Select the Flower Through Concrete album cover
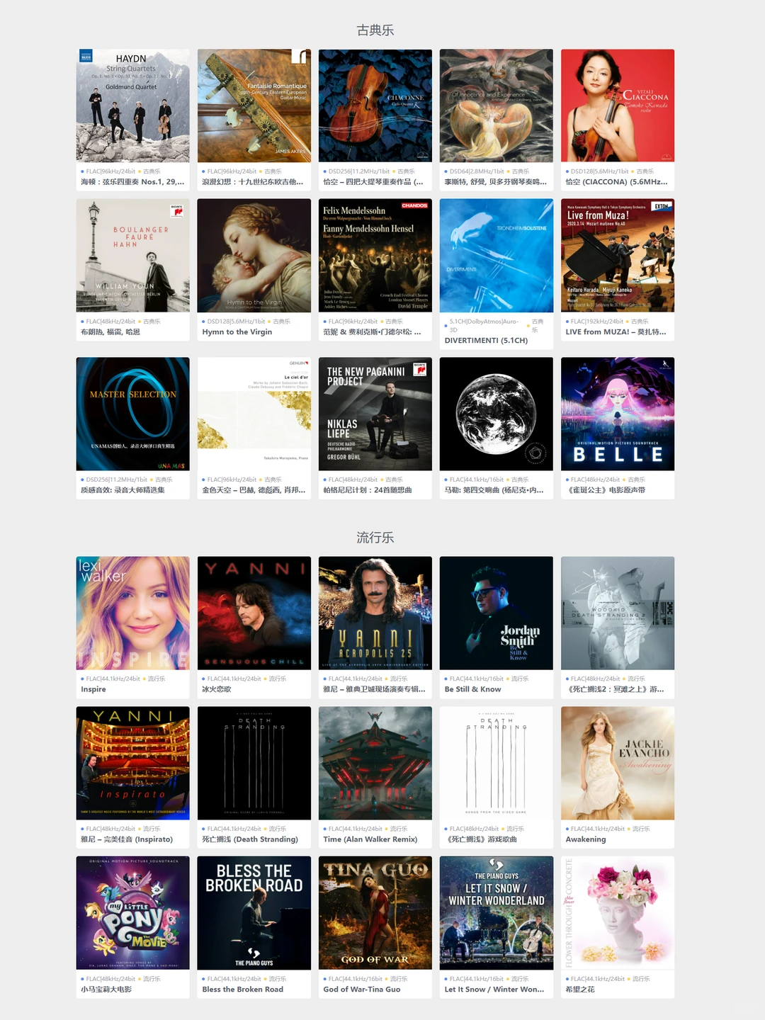 (618, 913)
